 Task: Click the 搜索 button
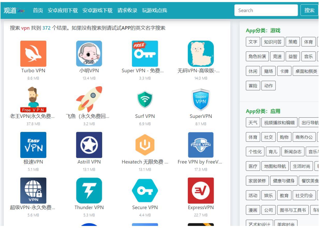coord(309,10)
